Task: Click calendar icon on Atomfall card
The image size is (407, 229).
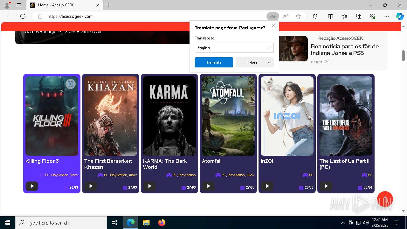Action: 242,188
